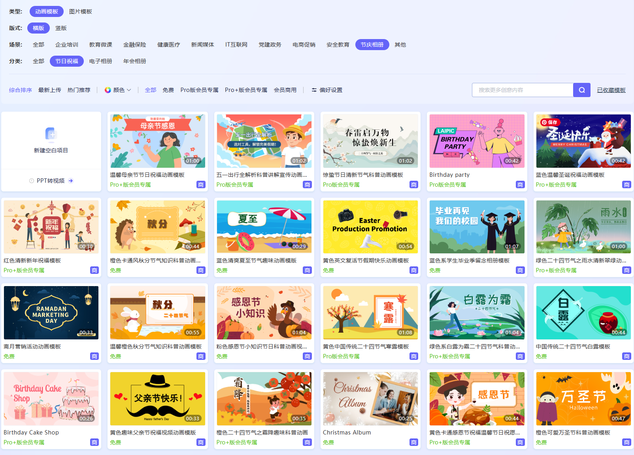Click the PPT转视频 link
This screenshot has width=634, height=455.
51,181
